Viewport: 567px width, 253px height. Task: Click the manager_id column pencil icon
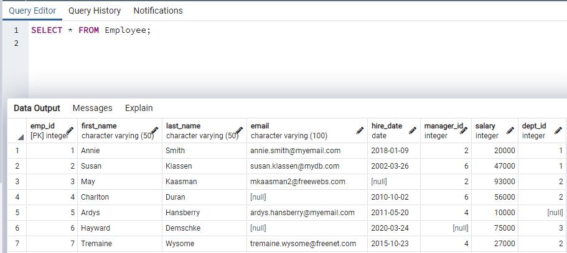(x=464, y=129)
